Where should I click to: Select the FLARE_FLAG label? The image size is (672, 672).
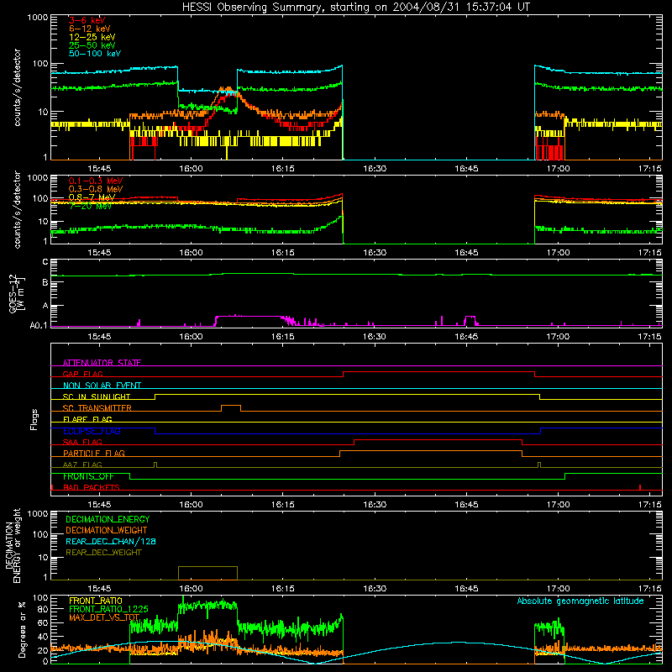tap(87, 419)
